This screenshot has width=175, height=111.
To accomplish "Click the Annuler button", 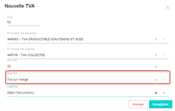I will pyautogui.click(x=138, y=104).
